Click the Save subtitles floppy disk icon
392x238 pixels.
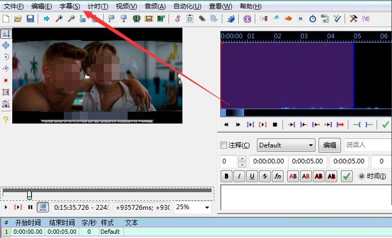coord(30,19)
